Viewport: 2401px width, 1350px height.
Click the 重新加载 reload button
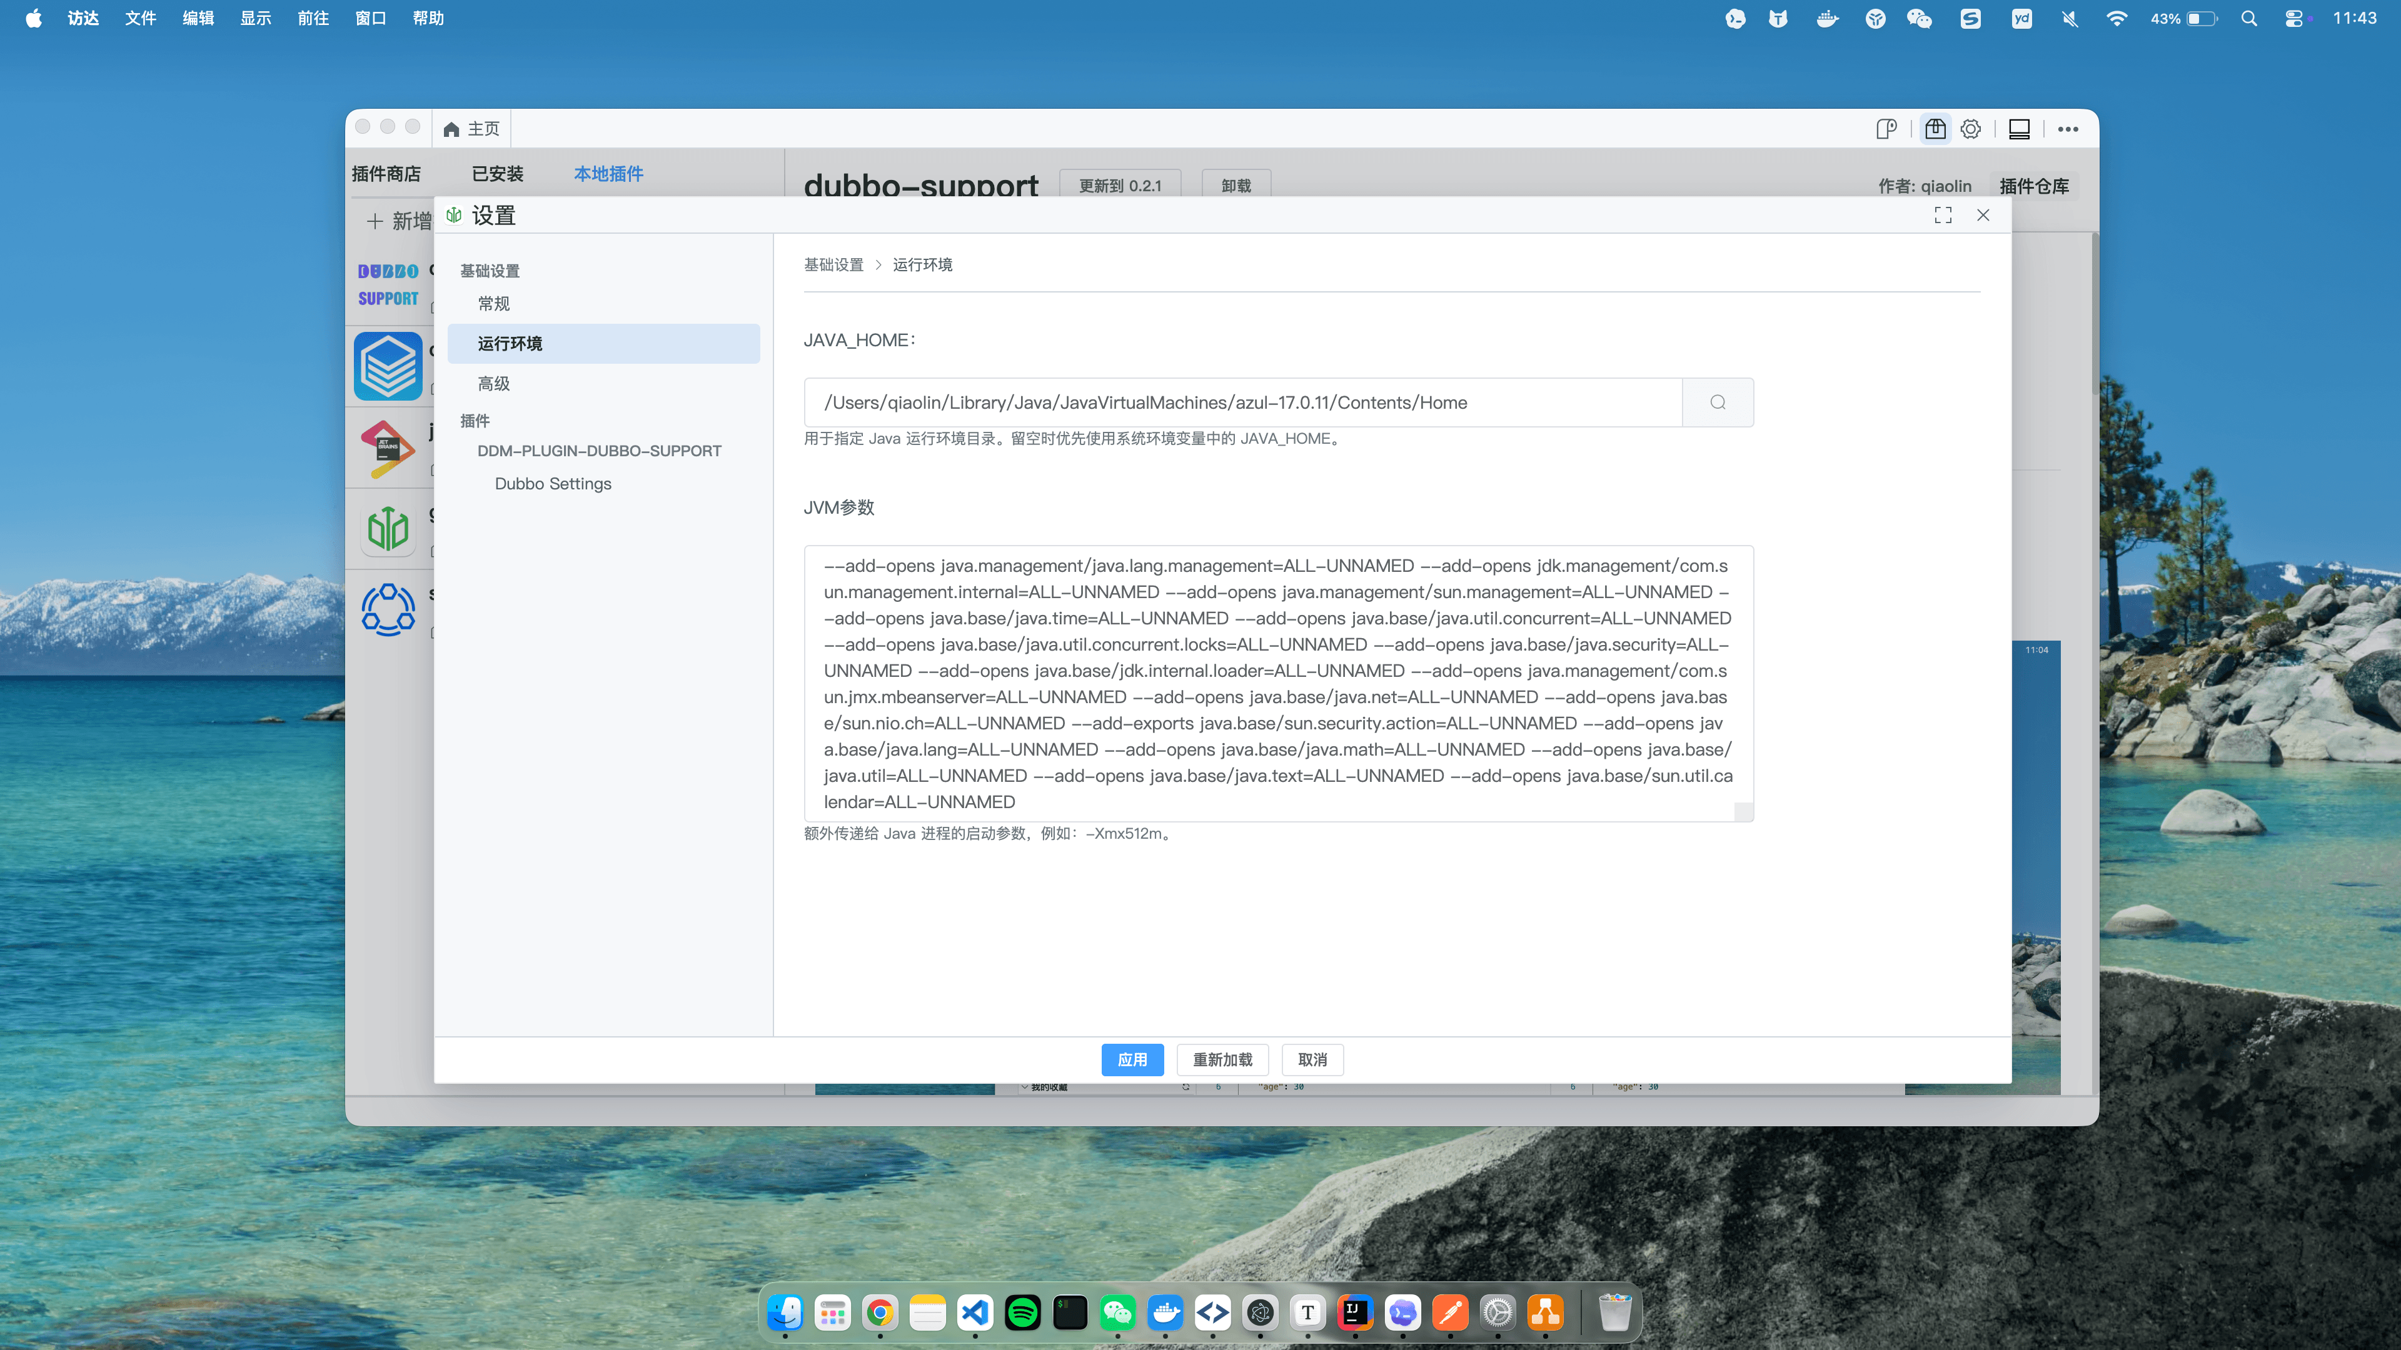[1223, 1060]
